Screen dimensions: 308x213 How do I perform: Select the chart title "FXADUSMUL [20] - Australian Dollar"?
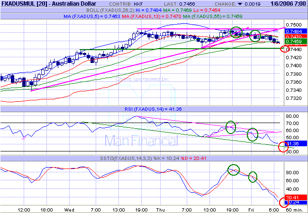(49, 4)
